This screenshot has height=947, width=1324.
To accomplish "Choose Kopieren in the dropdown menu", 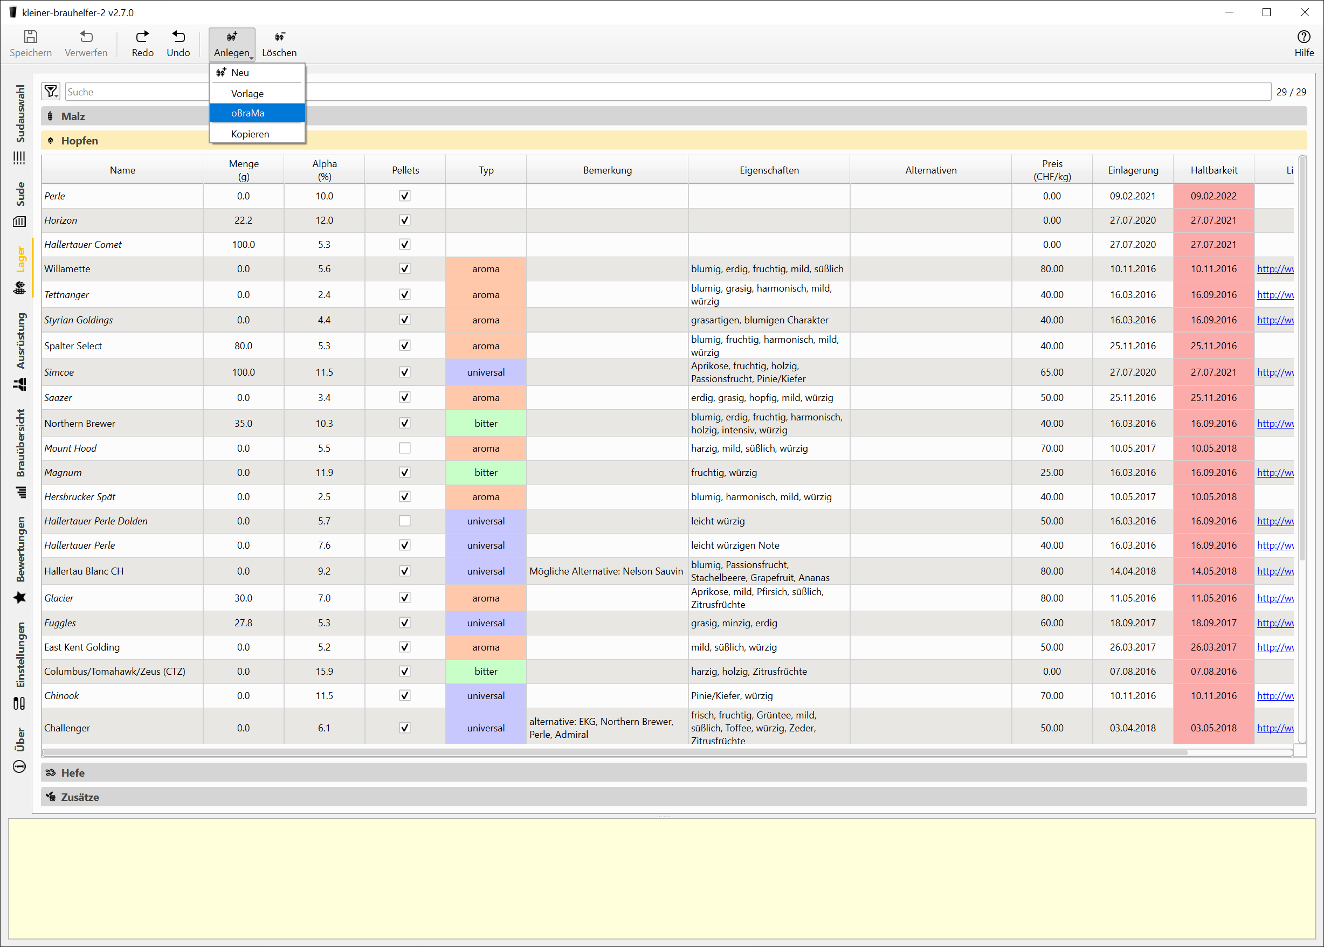I will (x=250, y=134).
